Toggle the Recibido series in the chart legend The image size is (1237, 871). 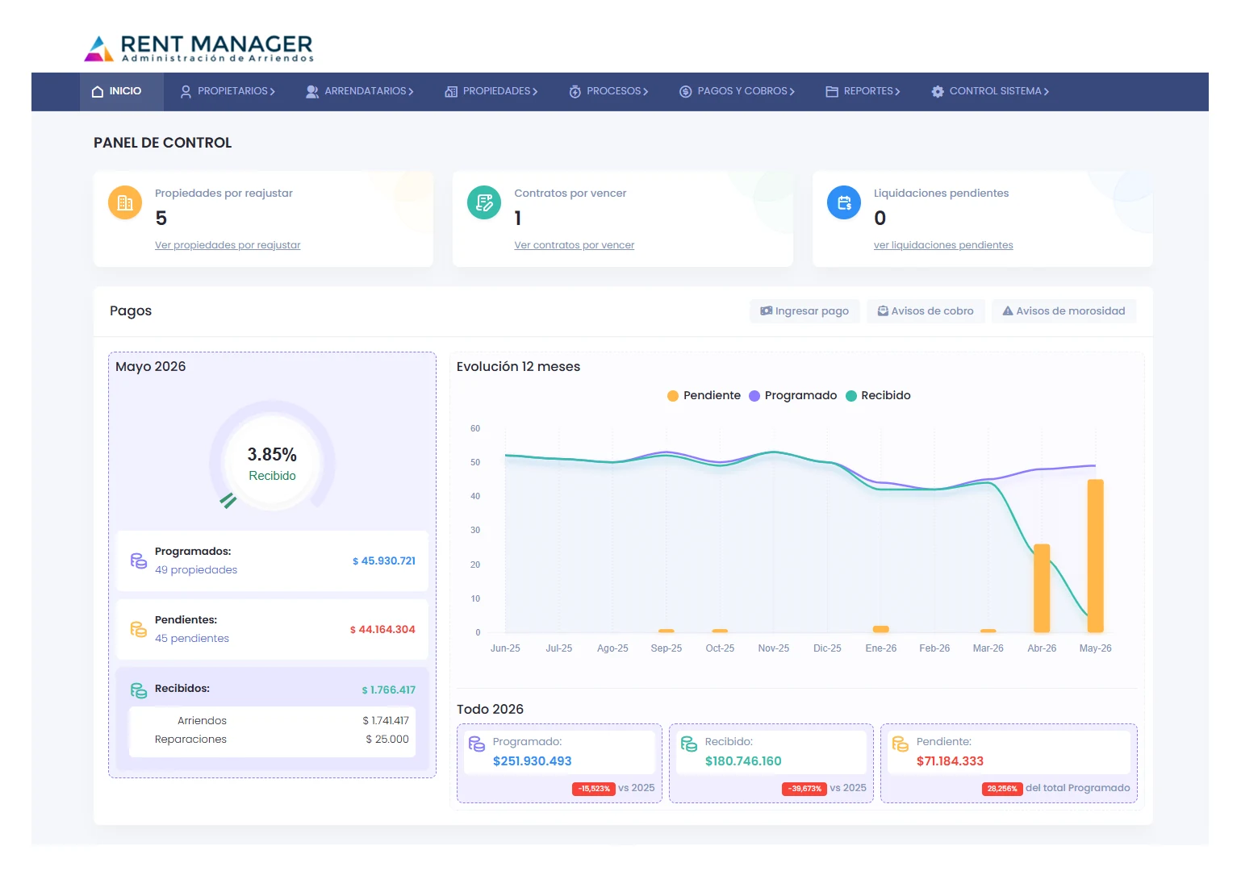(x=878, y=395)
